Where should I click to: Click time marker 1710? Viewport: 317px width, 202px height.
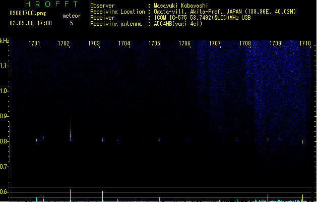point(305,43)
